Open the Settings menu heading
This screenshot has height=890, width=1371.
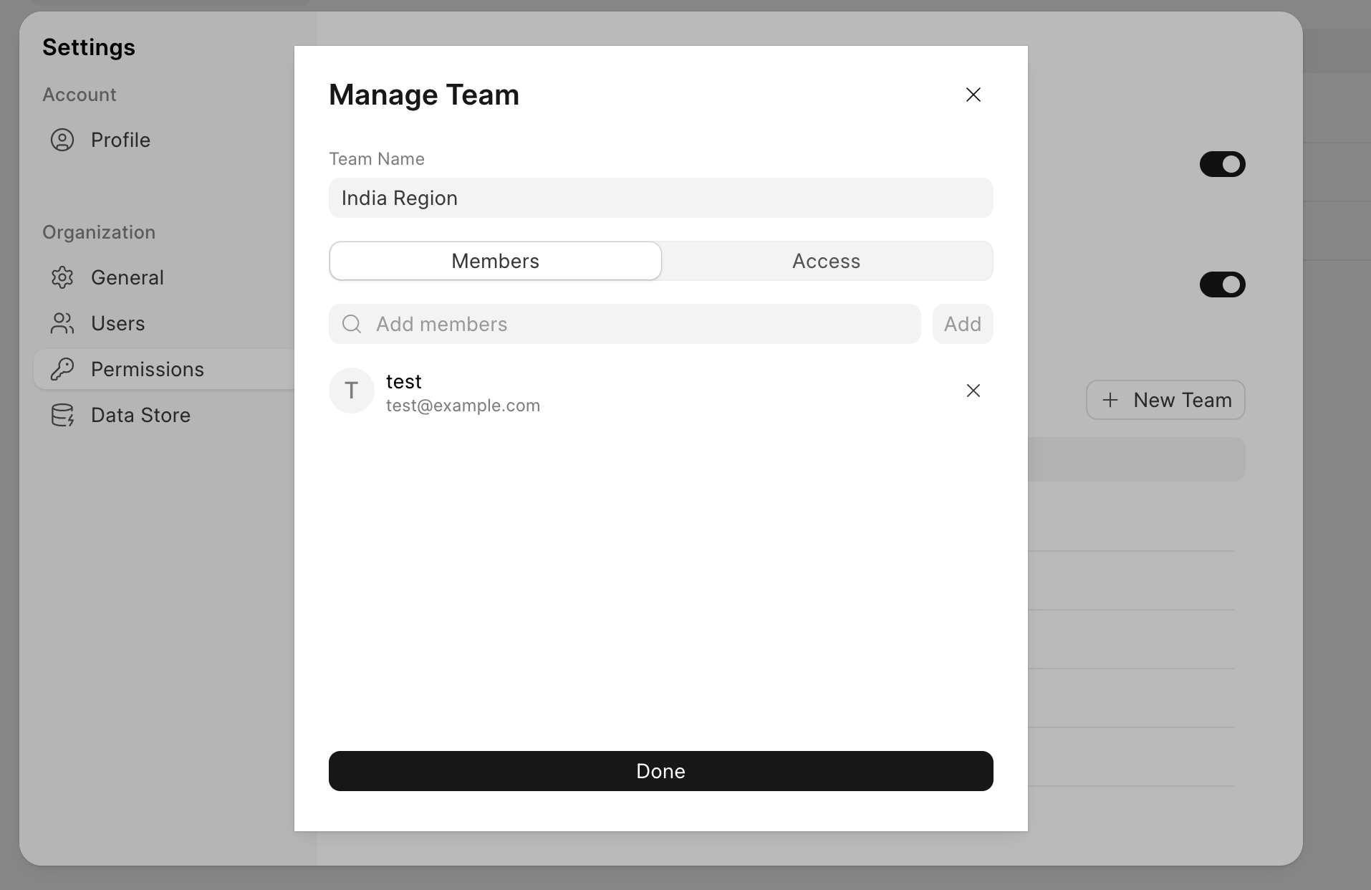click(x=88, y=47)
